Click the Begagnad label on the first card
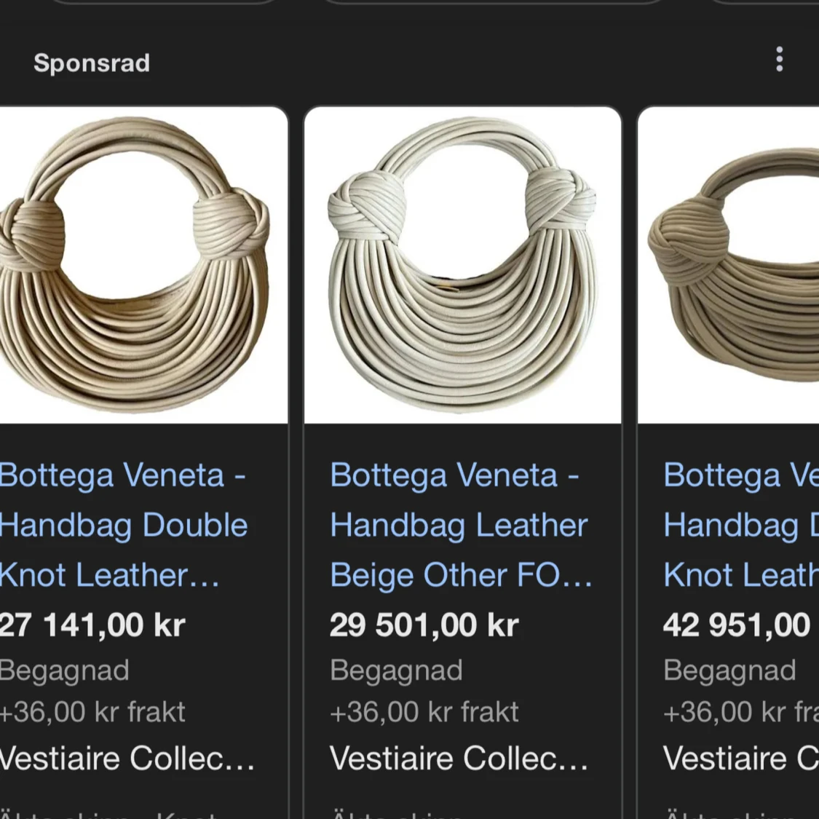 (64, 670)
